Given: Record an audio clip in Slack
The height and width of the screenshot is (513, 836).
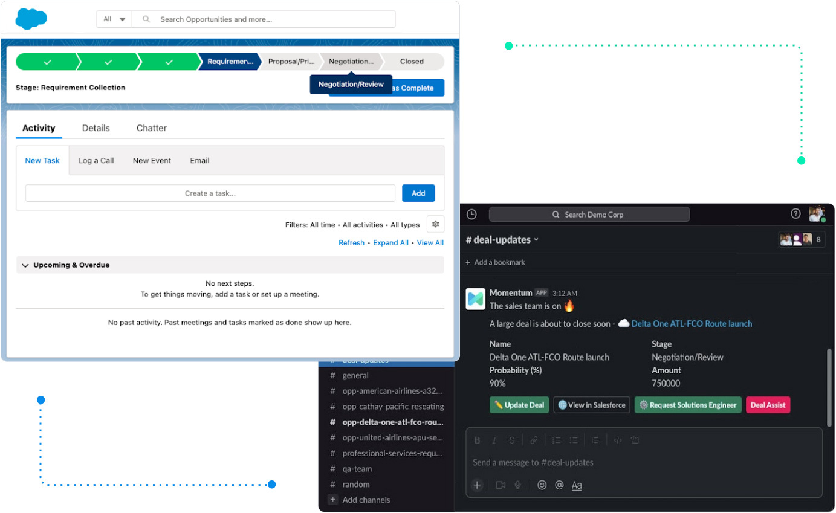Looking at the screenshot, I should coord(518,485).
